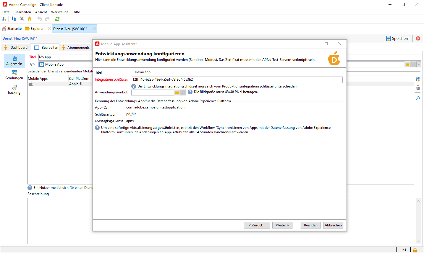Open the Hilfe menu
The width and height of the screenshot is (424, 253).
(x=76, y=12)
